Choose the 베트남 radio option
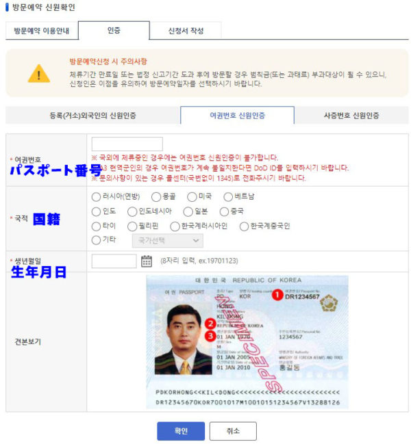 coord(228,197)
